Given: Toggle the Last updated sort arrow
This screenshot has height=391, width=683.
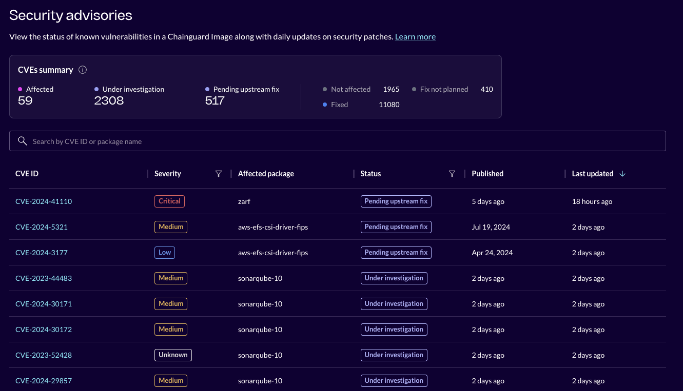Looking at the screenshot, I should pyautogui.click(x=622, y=174).
